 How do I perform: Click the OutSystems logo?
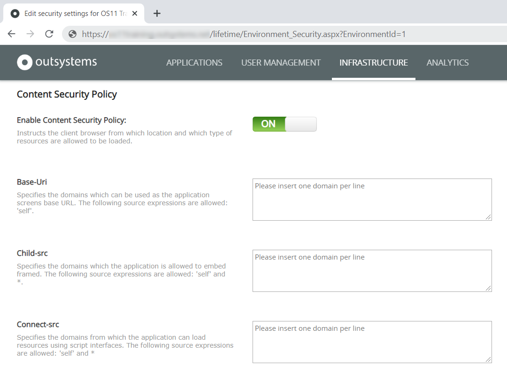pos(56,62)
